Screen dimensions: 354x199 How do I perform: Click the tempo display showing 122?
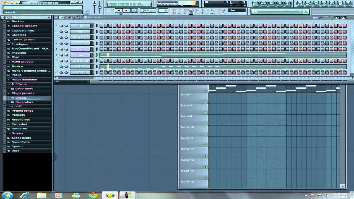pos(147,11)
